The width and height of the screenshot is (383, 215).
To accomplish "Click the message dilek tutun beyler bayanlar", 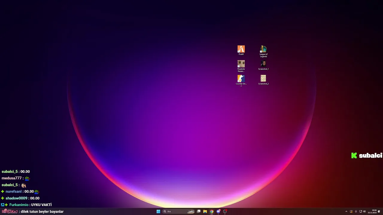I will 42,211.
